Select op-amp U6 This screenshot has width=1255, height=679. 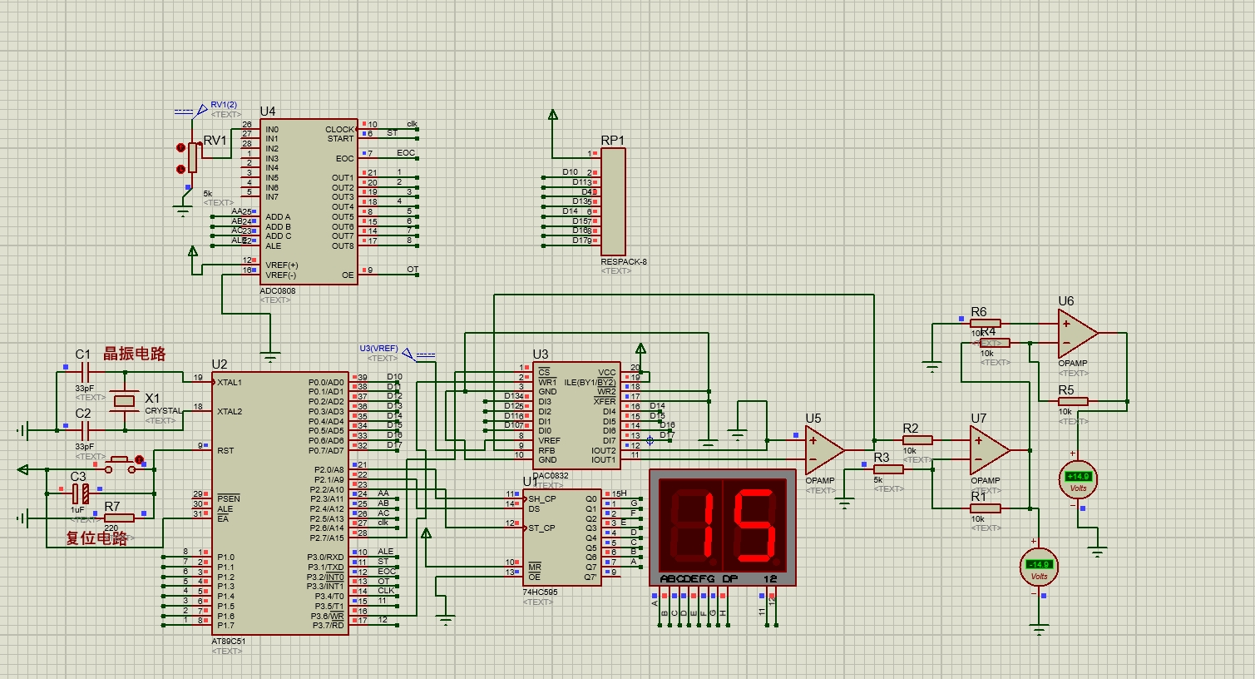tap(1078, 333)
